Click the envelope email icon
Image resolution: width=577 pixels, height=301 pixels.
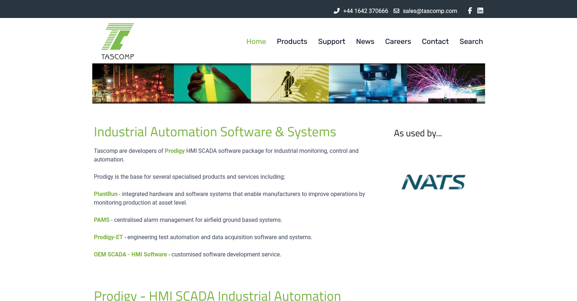click(396, 11)
